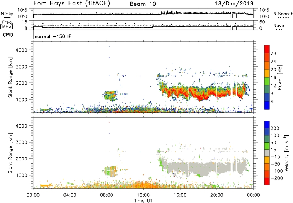Click the 'Freq. [MHz]' axis label
Viewport: 293px width, 203px height.
pyautogui.click(x=7, y=25)
